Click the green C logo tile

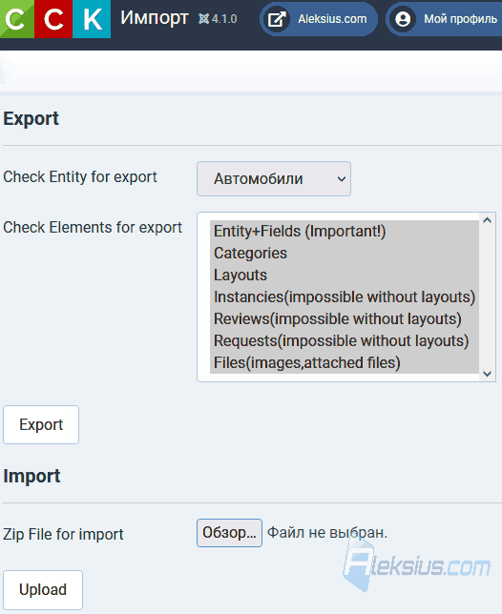point(17,19)
